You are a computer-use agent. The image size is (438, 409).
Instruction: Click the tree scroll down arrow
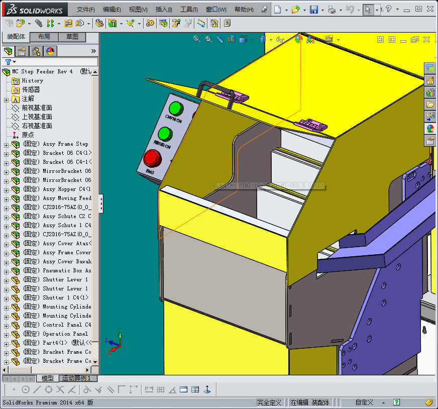[95, 362]
